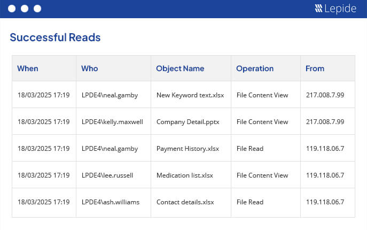Click the first white window dot
367x230 pixels.
(12, 9)
